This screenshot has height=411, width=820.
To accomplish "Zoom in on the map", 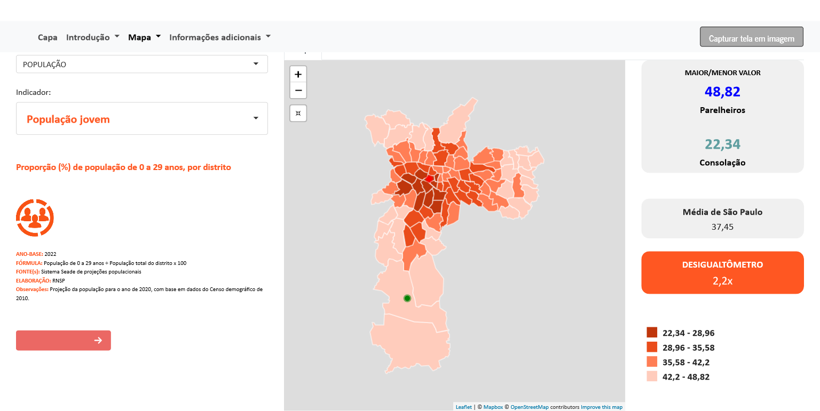I will 298,74.
